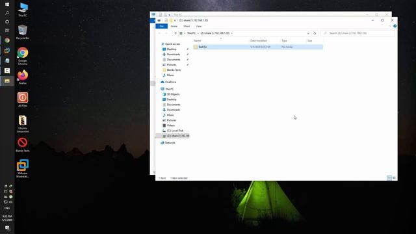The height and width of the screenshot is (234, 416).
Task: Switch to Details view icon in status bar
Action: pos(389,177)
